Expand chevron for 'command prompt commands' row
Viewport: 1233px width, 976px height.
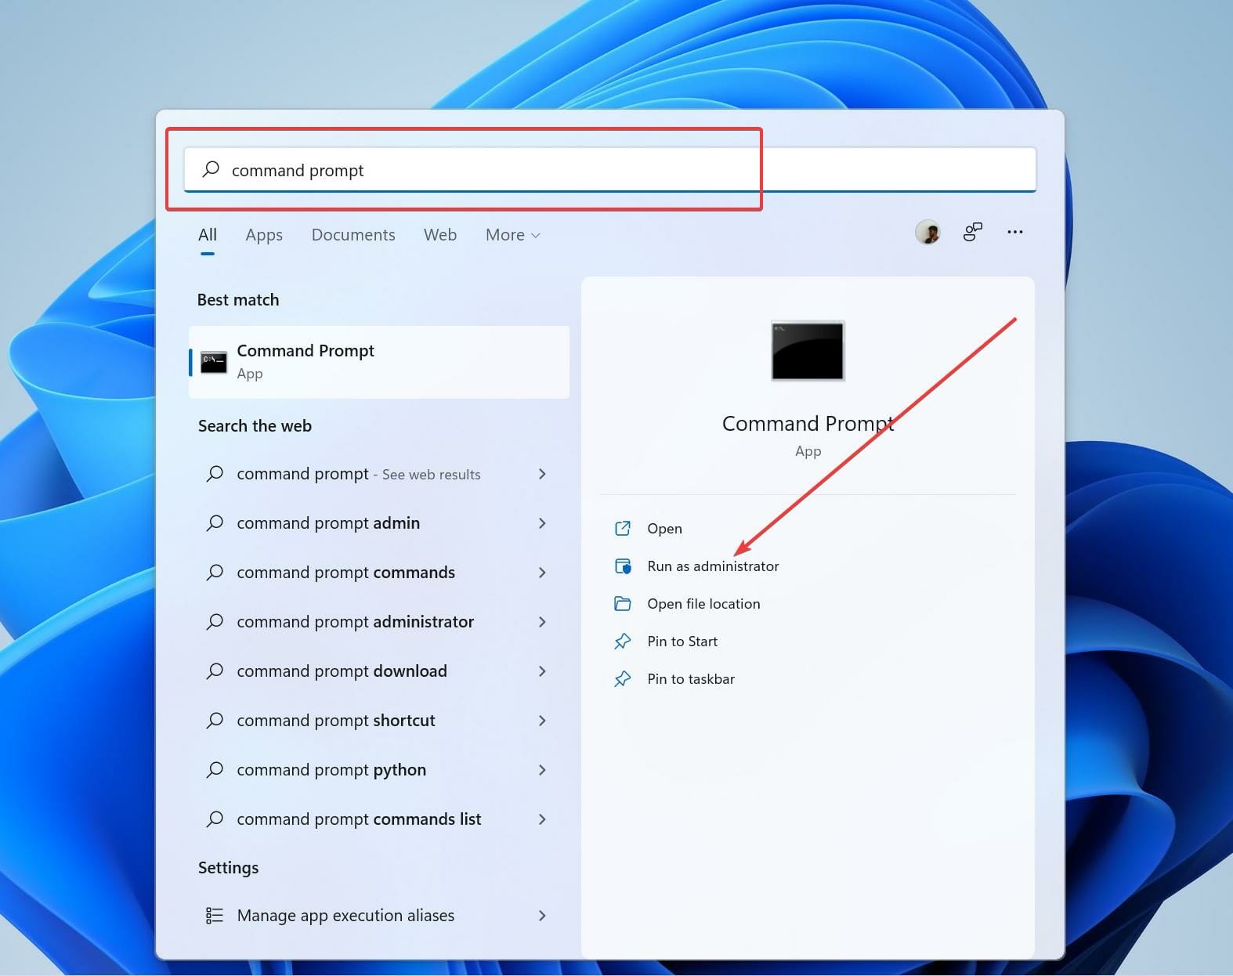542,573
